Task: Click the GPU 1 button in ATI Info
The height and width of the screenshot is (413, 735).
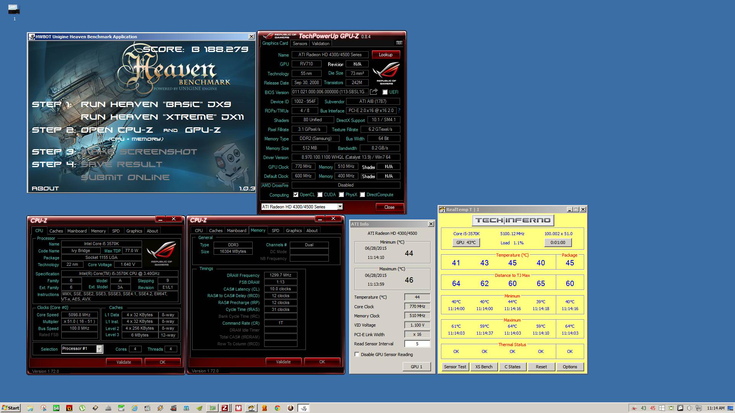Action: (x=416, y=367)
